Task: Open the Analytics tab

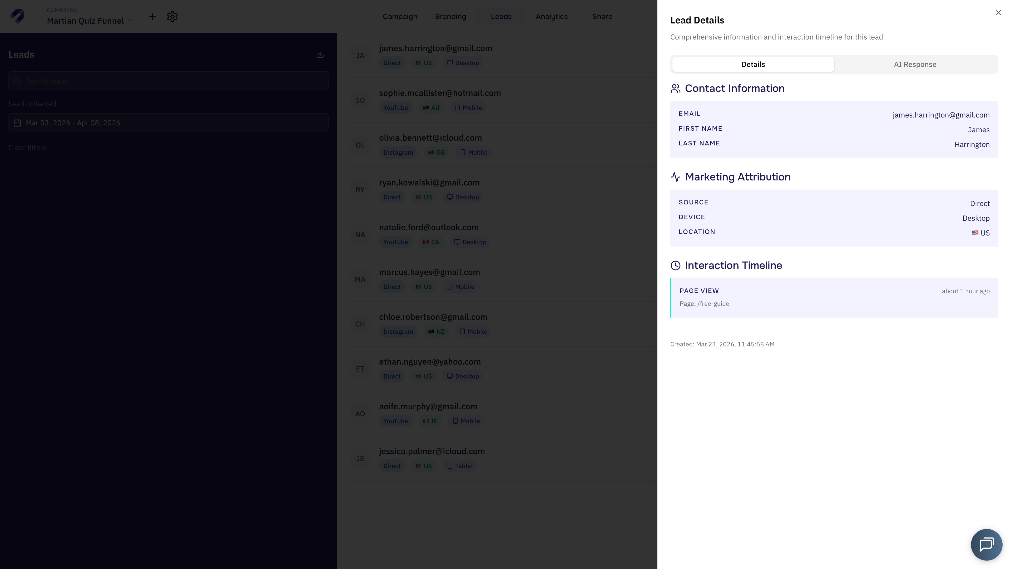Action: coord(551,17)
